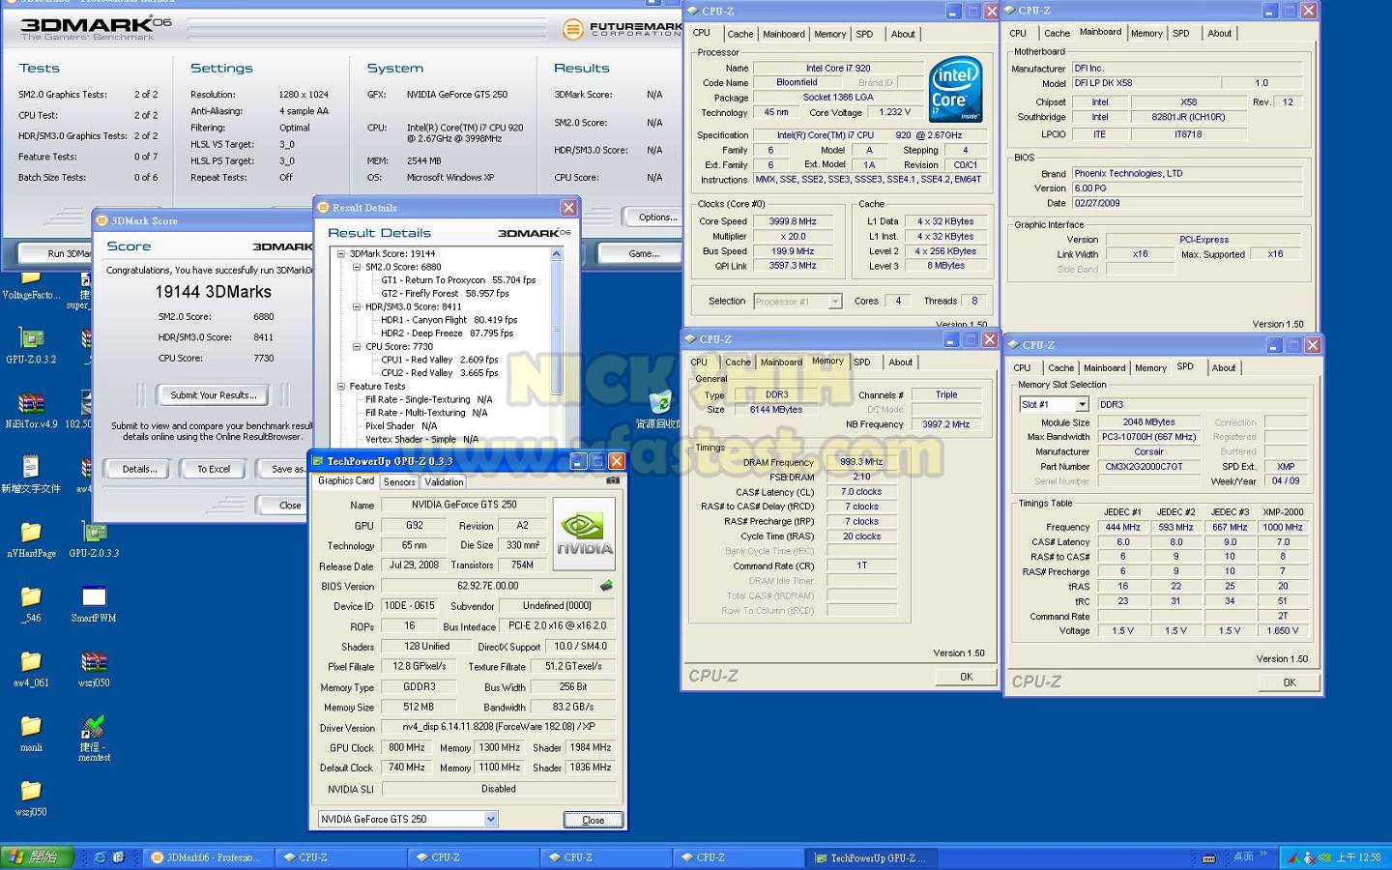Image resolution: width=1392 pixels, height=870 pixels.
Task: Click Options... button in 3DMark06
Action: point(658,217)
